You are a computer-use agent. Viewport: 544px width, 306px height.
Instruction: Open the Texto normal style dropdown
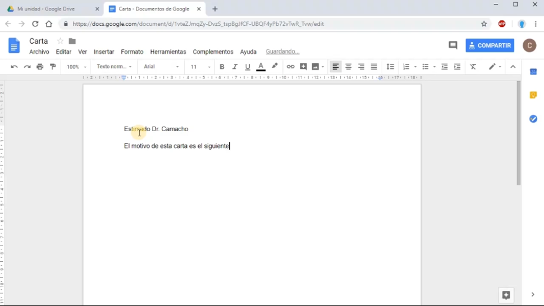[114, 67]
